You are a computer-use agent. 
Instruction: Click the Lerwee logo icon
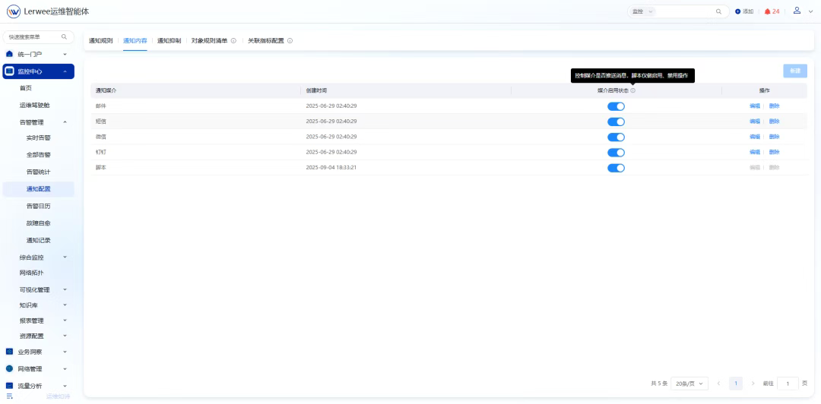tap(13, 11)
